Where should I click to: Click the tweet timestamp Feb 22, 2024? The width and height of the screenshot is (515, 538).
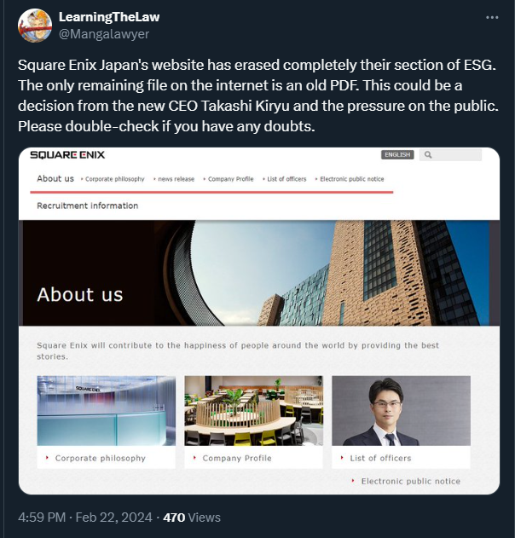click(x=113, y=518)
